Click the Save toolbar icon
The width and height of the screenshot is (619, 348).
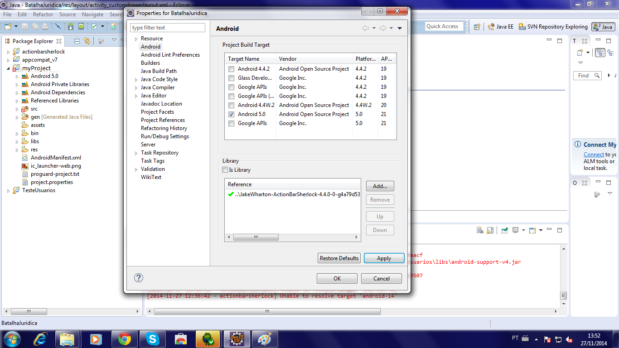point(24,27)
